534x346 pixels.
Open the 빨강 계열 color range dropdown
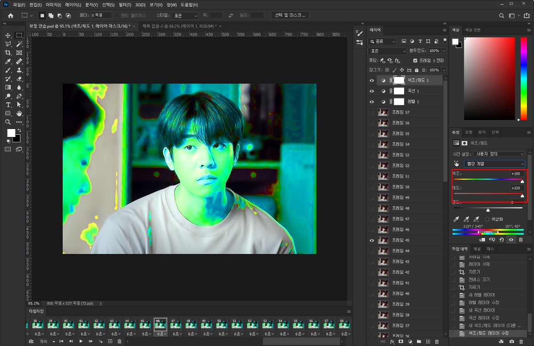(x=494, y=164)
